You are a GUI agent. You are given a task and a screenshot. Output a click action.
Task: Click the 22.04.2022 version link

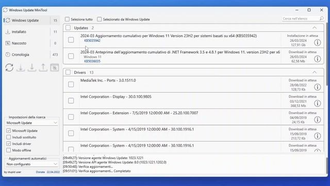[x=53, y=172]
